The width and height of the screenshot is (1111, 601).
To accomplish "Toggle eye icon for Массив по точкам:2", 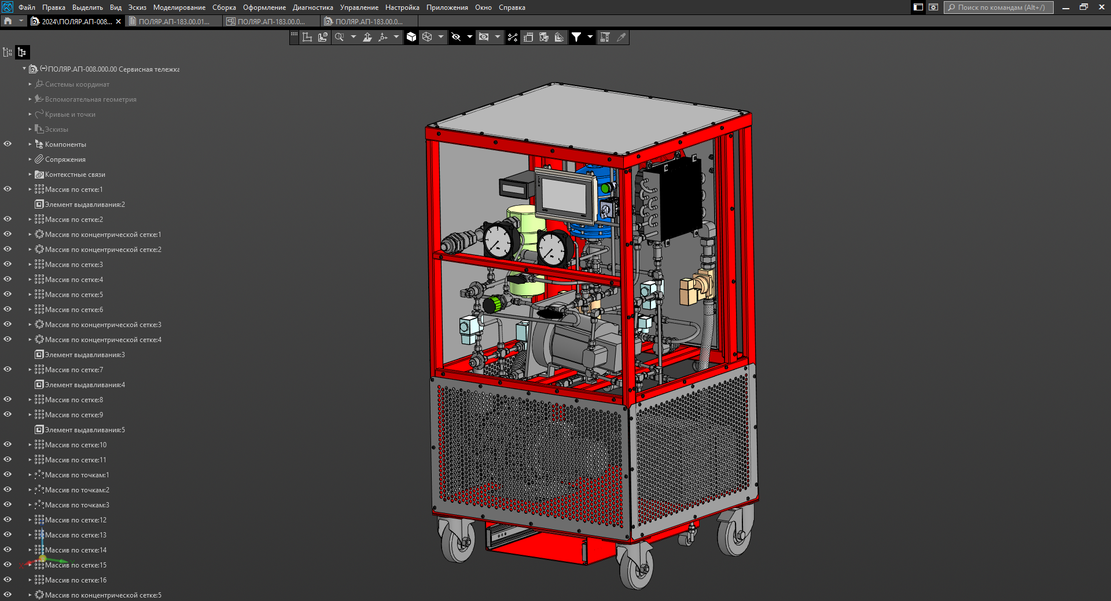I will [8, 489].
